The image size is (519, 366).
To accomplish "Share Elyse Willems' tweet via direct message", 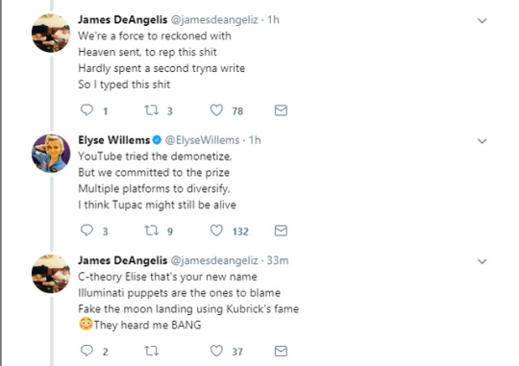I will [281, 231].
